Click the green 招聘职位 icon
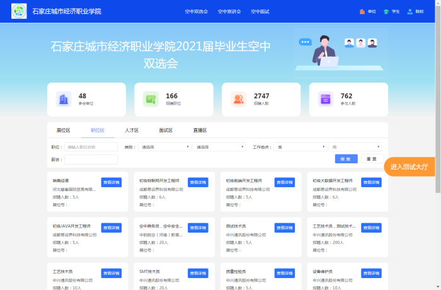The height and width of the screenshot is (290, 441). coord(151,99)
